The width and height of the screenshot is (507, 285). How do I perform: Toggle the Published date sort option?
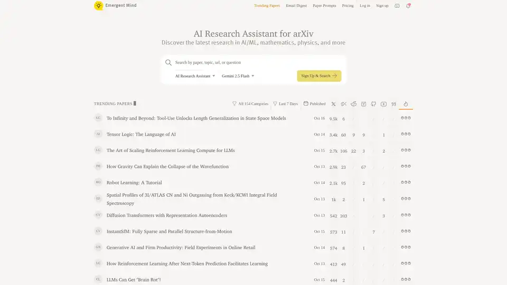click(314, 104)
